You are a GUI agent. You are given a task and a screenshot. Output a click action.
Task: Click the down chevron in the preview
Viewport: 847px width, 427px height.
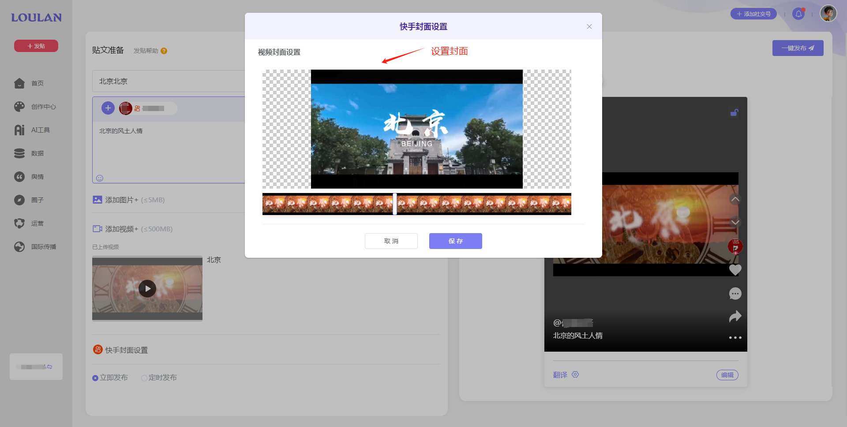click(x=735, y=222)
